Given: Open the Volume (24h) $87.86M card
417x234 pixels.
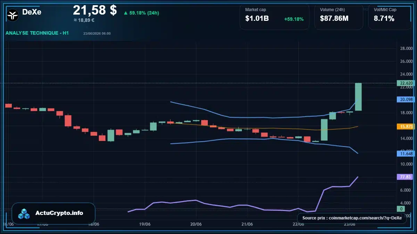Looking at the screenshot, I should (x=338, y=16).
